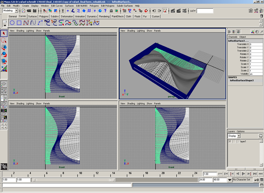Viewport: 264px width, 193px height.
Task: Open the shelf menu arrow
Action: point(5,26)
